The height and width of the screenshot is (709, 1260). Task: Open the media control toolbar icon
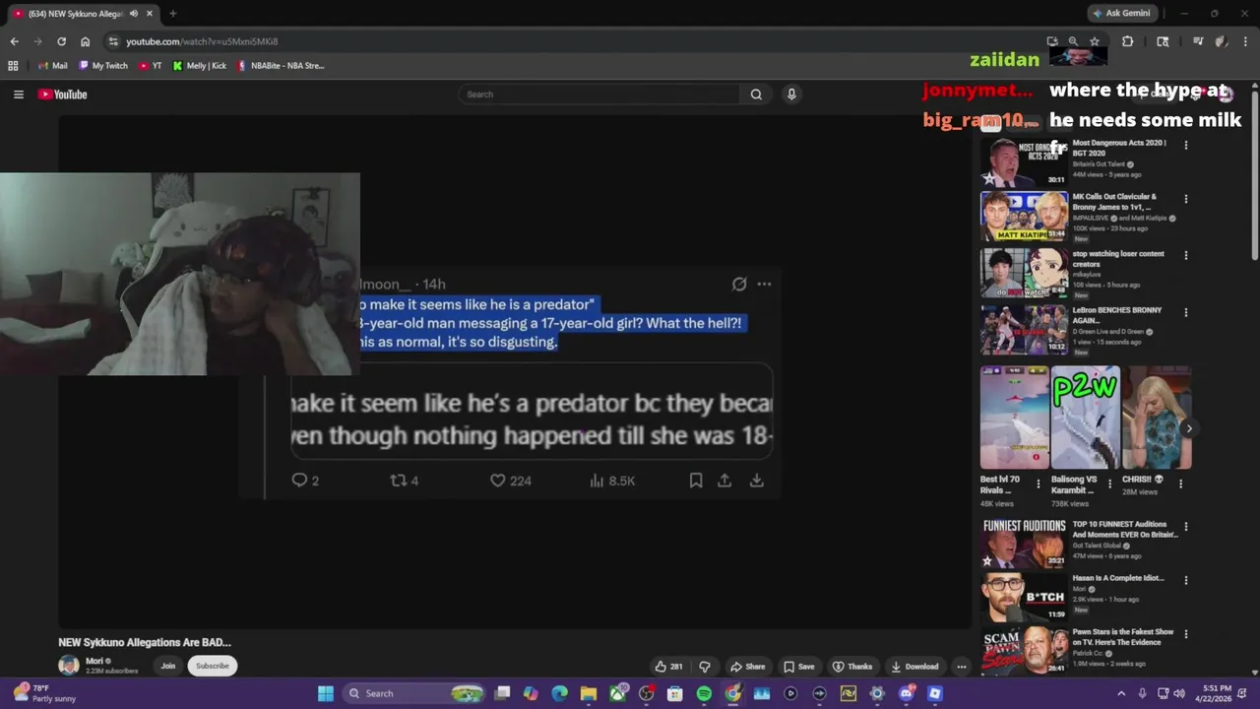pyautogui.click(x=1198, y=41)
